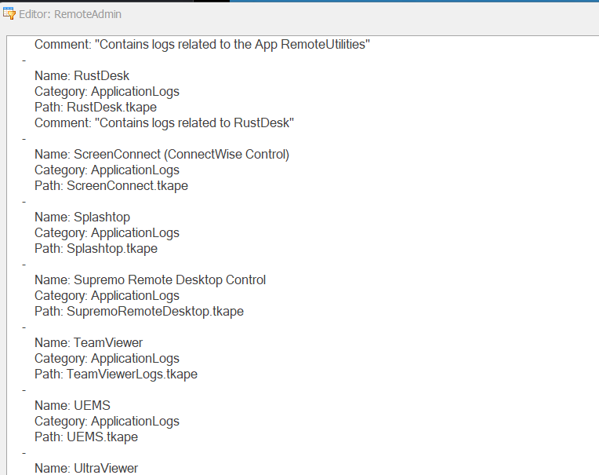Viewport: 599px width, 475px height.
Task: Click the 'Name: TeamViewer' line
Action: point(89,342)
